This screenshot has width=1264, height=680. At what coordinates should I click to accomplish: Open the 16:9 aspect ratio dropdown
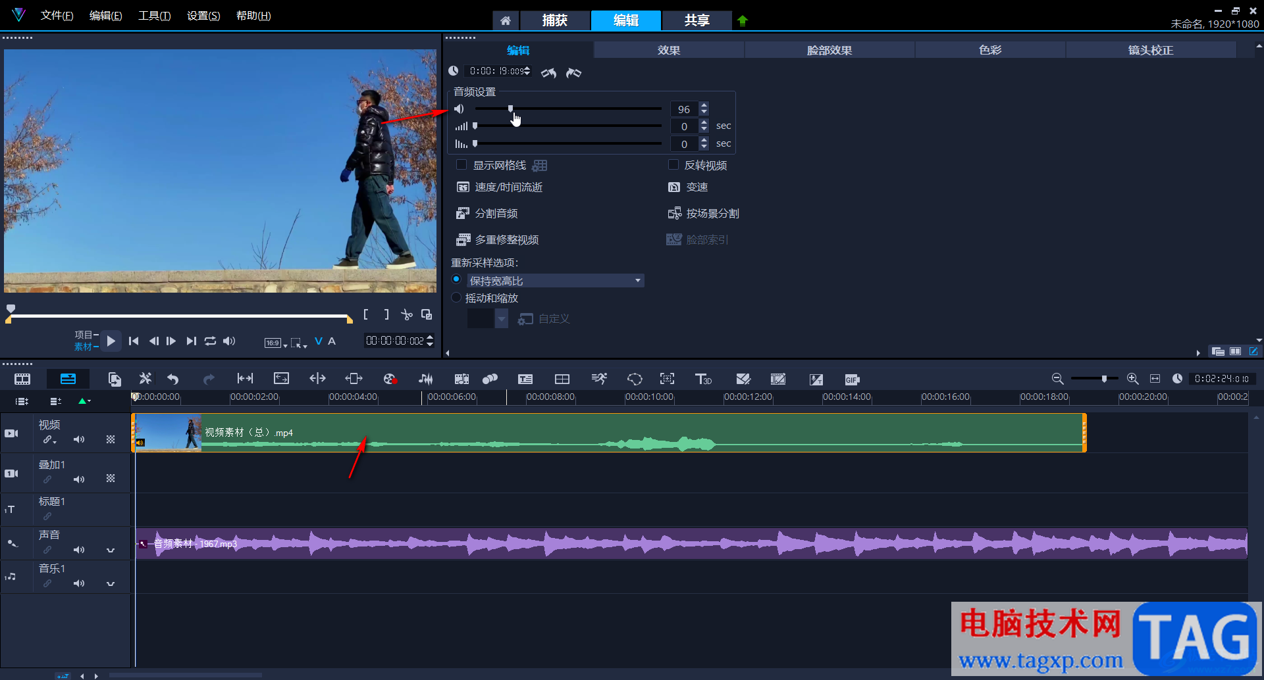tap(276, 343)
